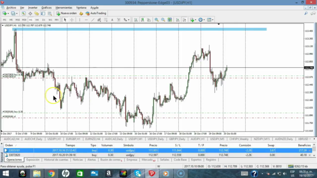Image resolution: width=317 pixels, height=178 pixels.
Task: Switch to Historial de cuentas tab
Action: coord(56,160)
